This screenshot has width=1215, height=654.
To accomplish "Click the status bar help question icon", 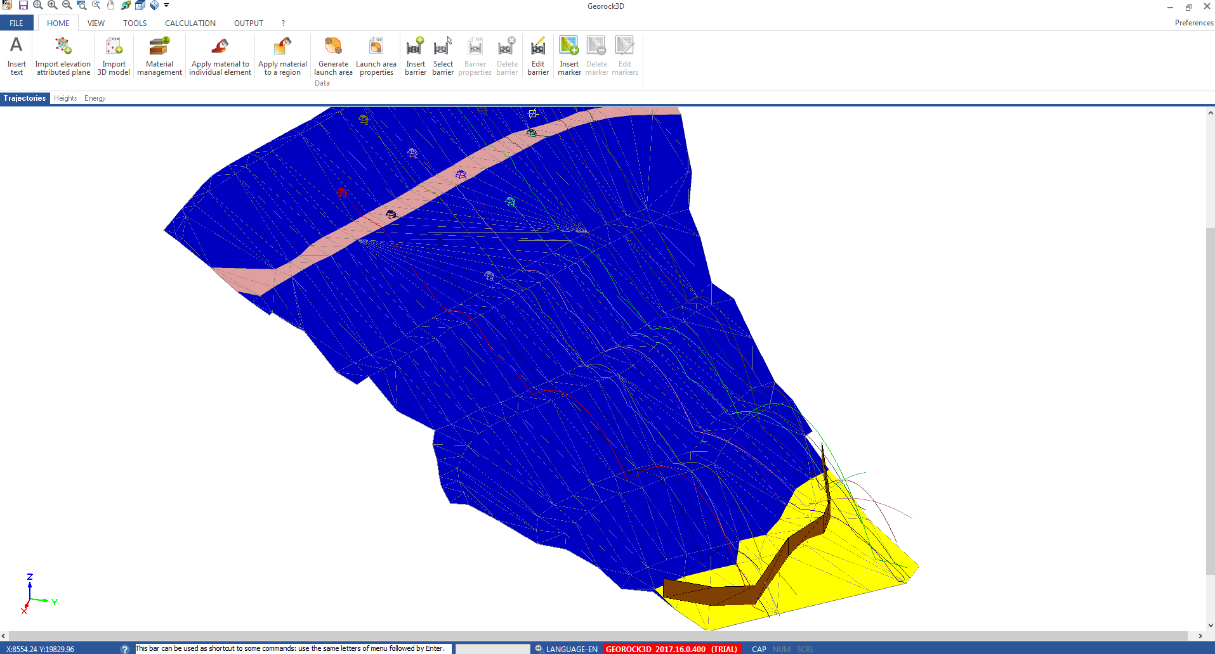I will tap(125, 649).
